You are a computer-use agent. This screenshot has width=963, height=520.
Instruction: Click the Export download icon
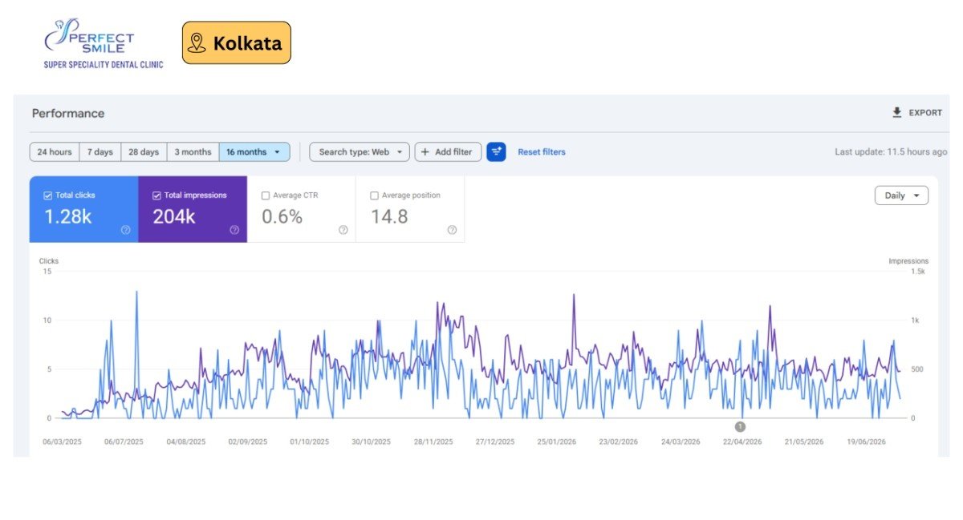[x=897, y=113]
